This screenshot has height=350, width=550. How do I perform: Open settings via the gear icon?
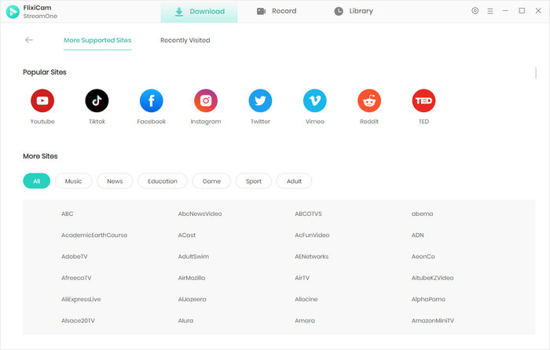(x=475, y=10)
